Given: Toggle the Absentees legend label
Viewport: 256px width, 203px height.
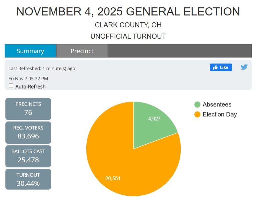Looking at the screenshot, I should 217,104.
